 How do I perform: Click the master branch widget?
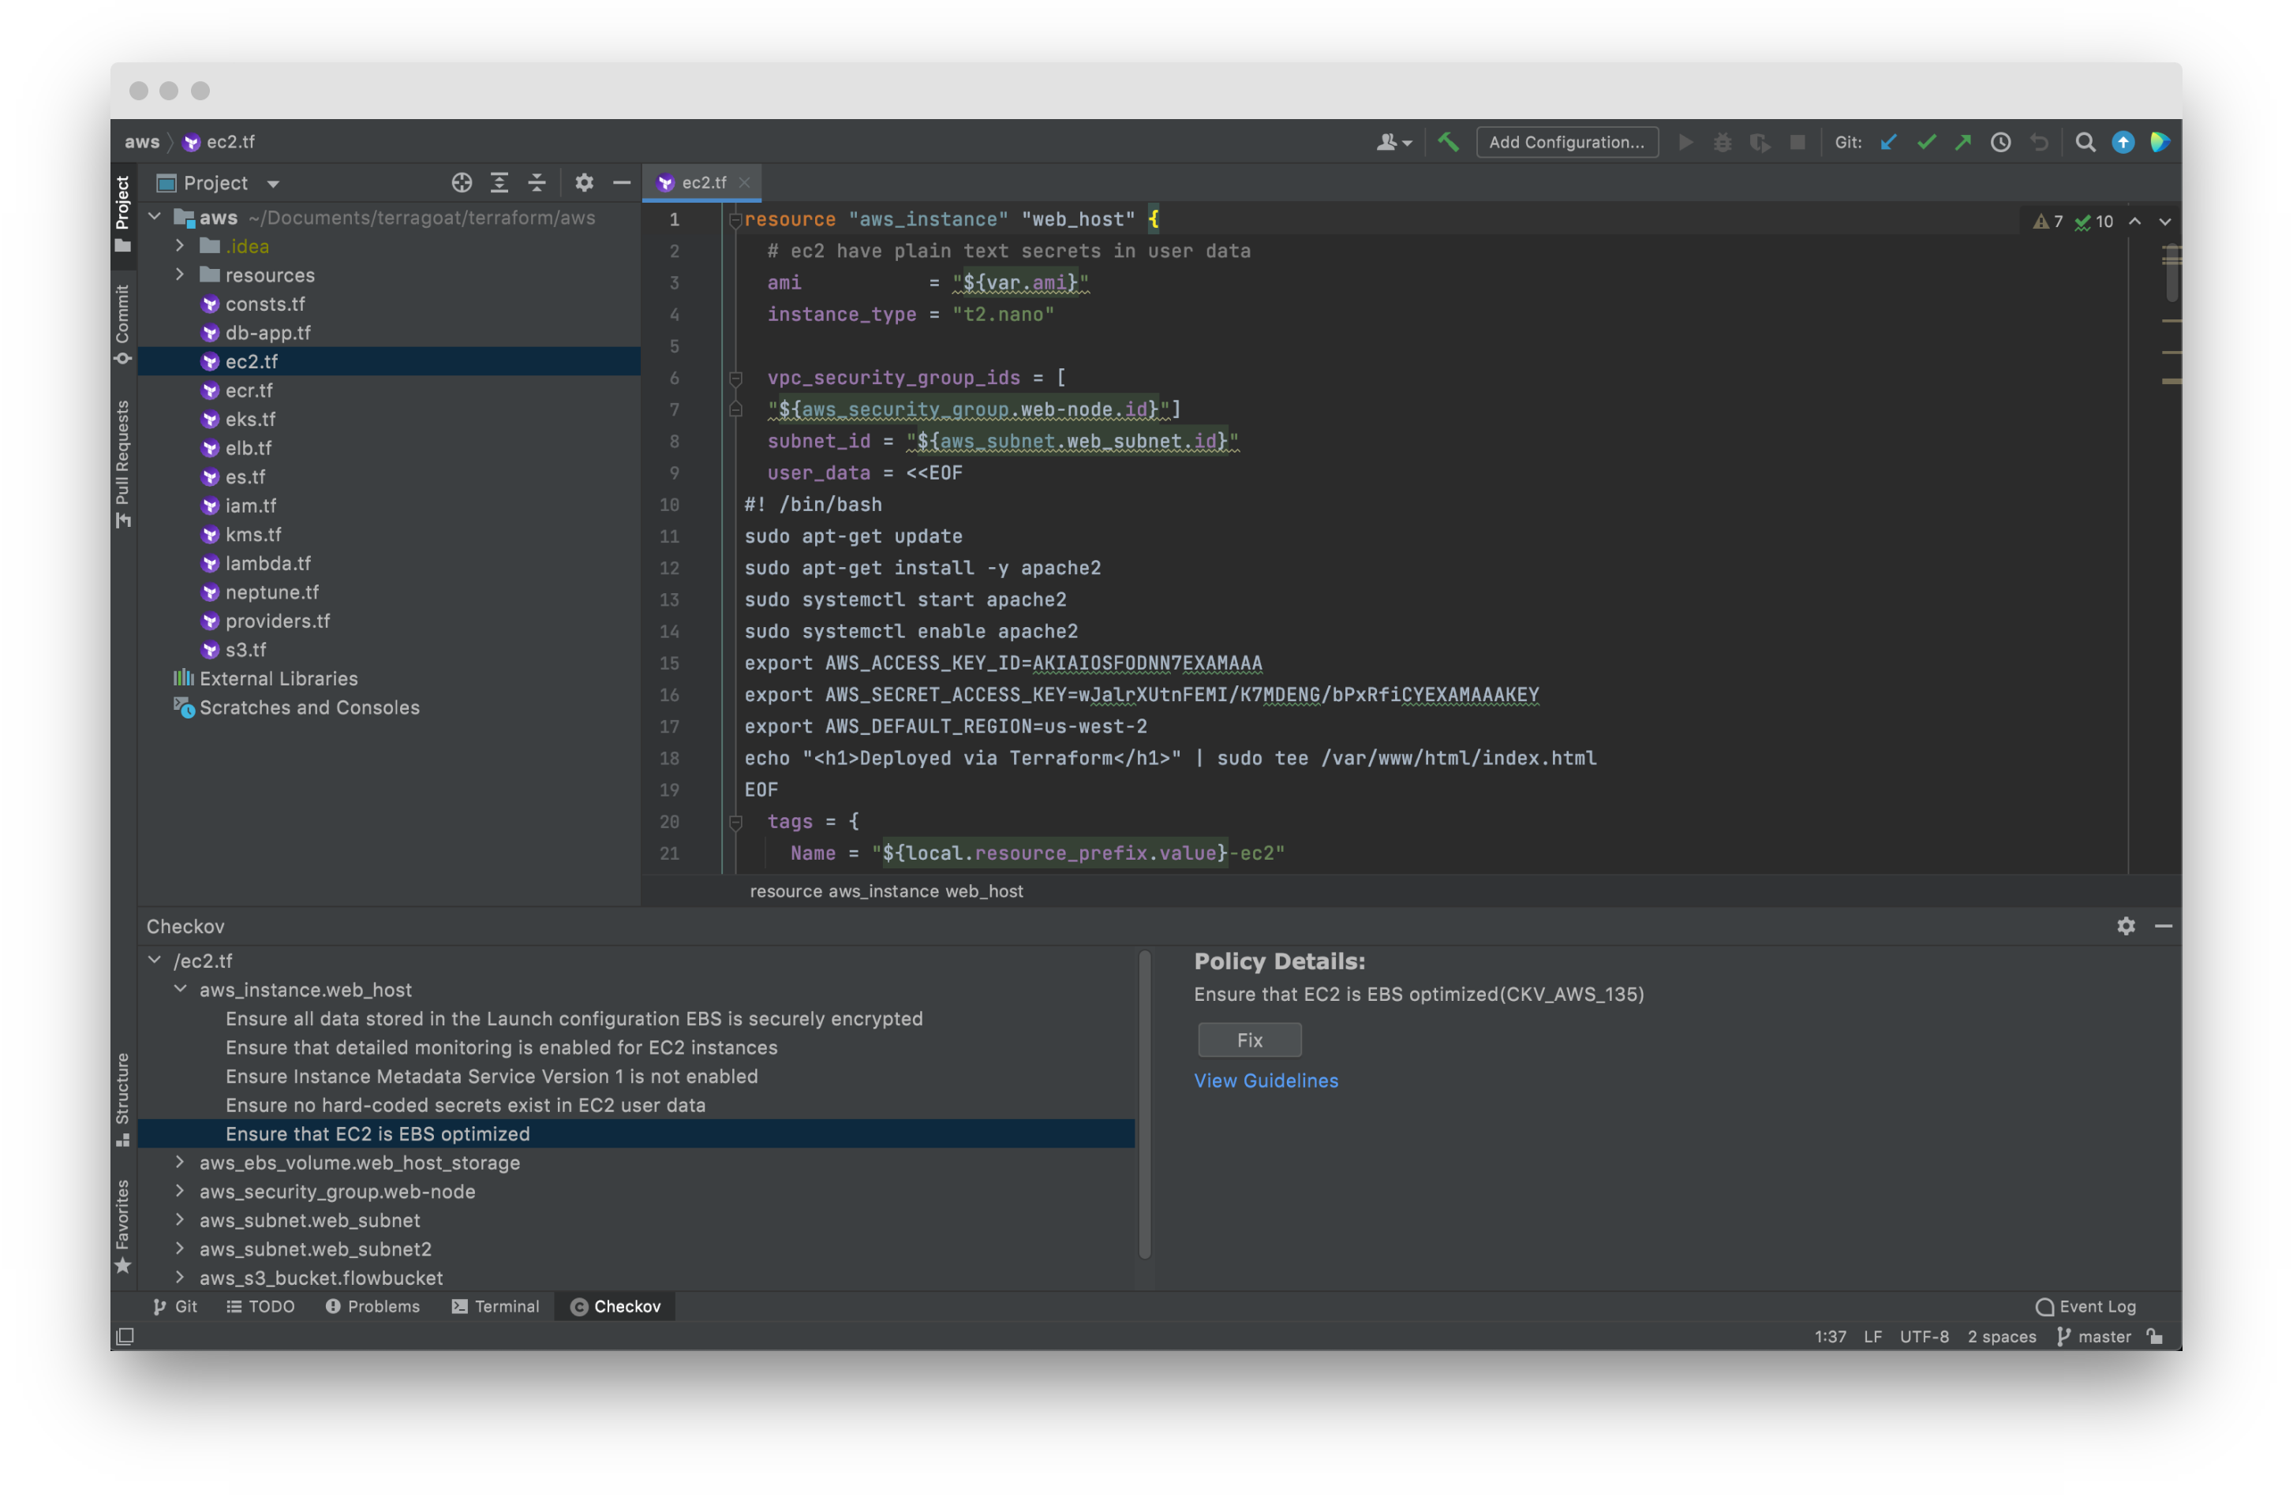pos(2094,1335)
